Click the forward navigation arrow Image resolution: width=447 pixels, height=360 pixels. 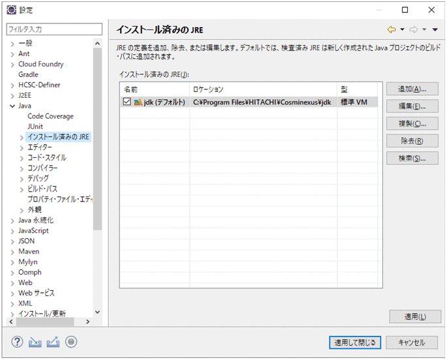coord(413,29)
